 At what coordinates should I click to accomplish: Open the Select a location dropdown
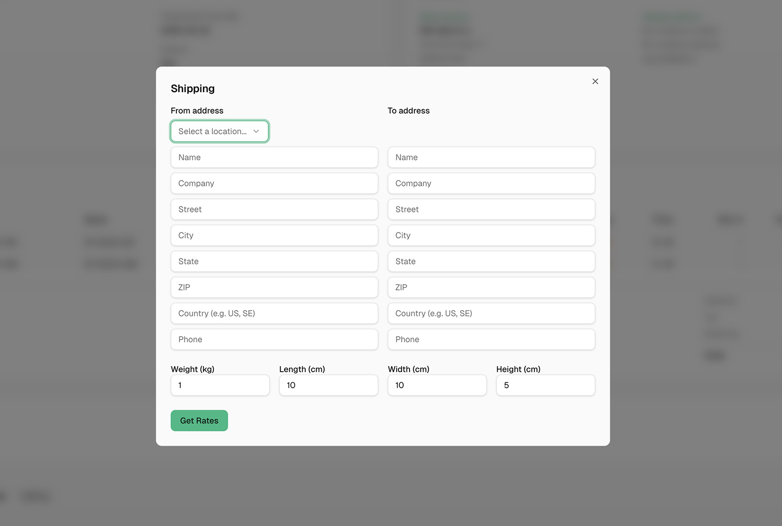click(219, 131)
